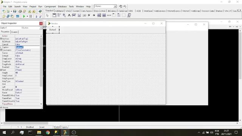Click the New Form toolbar icon

tap(17, 16)
